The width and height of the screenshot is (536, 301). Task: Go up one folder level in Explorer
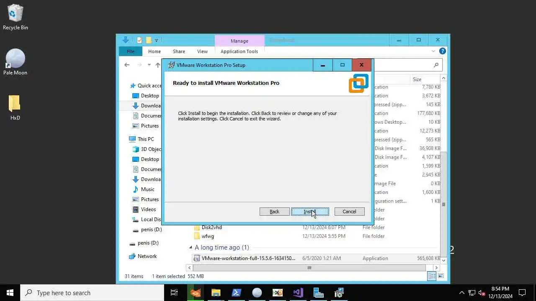click(158, 65)
